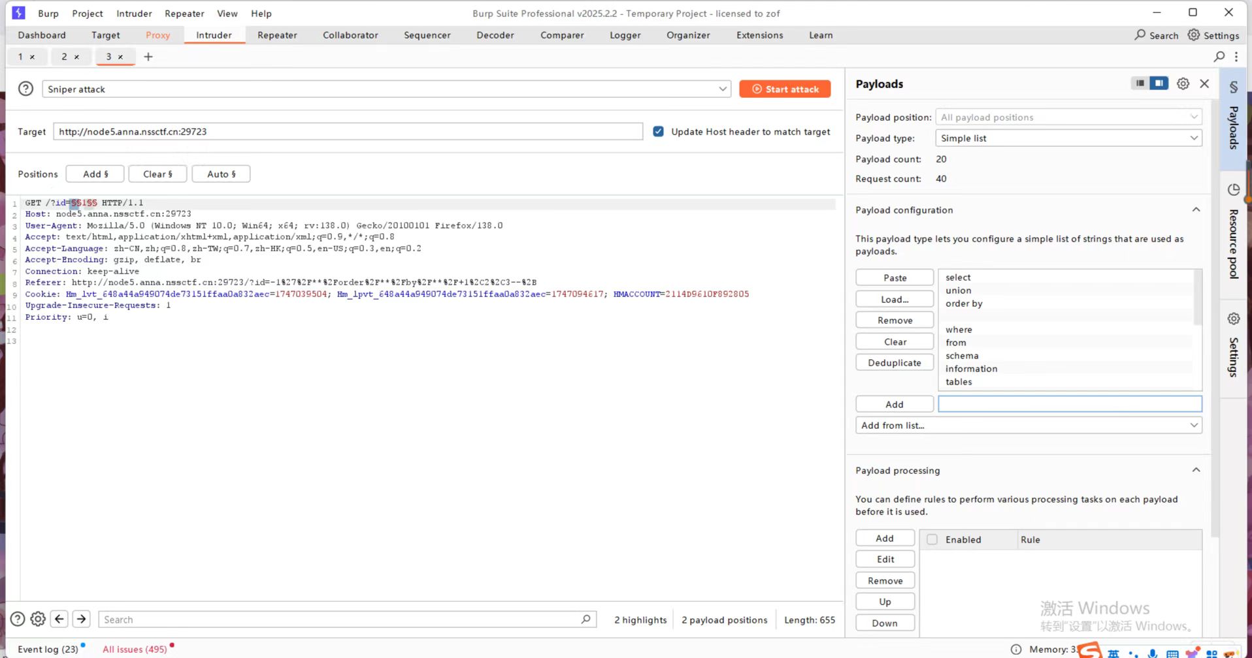Click the Load... payload button
1252x658 pixels.
(x=895, y=299)
